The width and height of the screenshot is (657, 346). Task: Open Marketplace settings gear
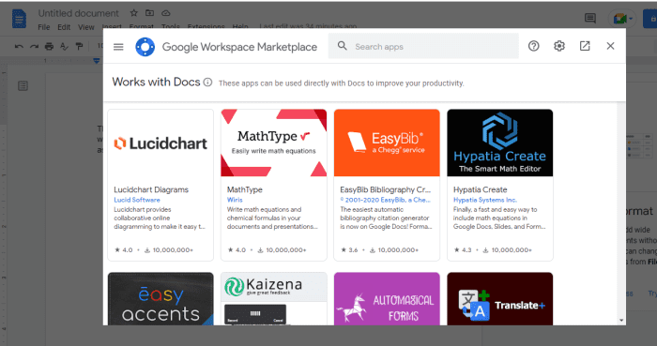[x=559, y=46]
